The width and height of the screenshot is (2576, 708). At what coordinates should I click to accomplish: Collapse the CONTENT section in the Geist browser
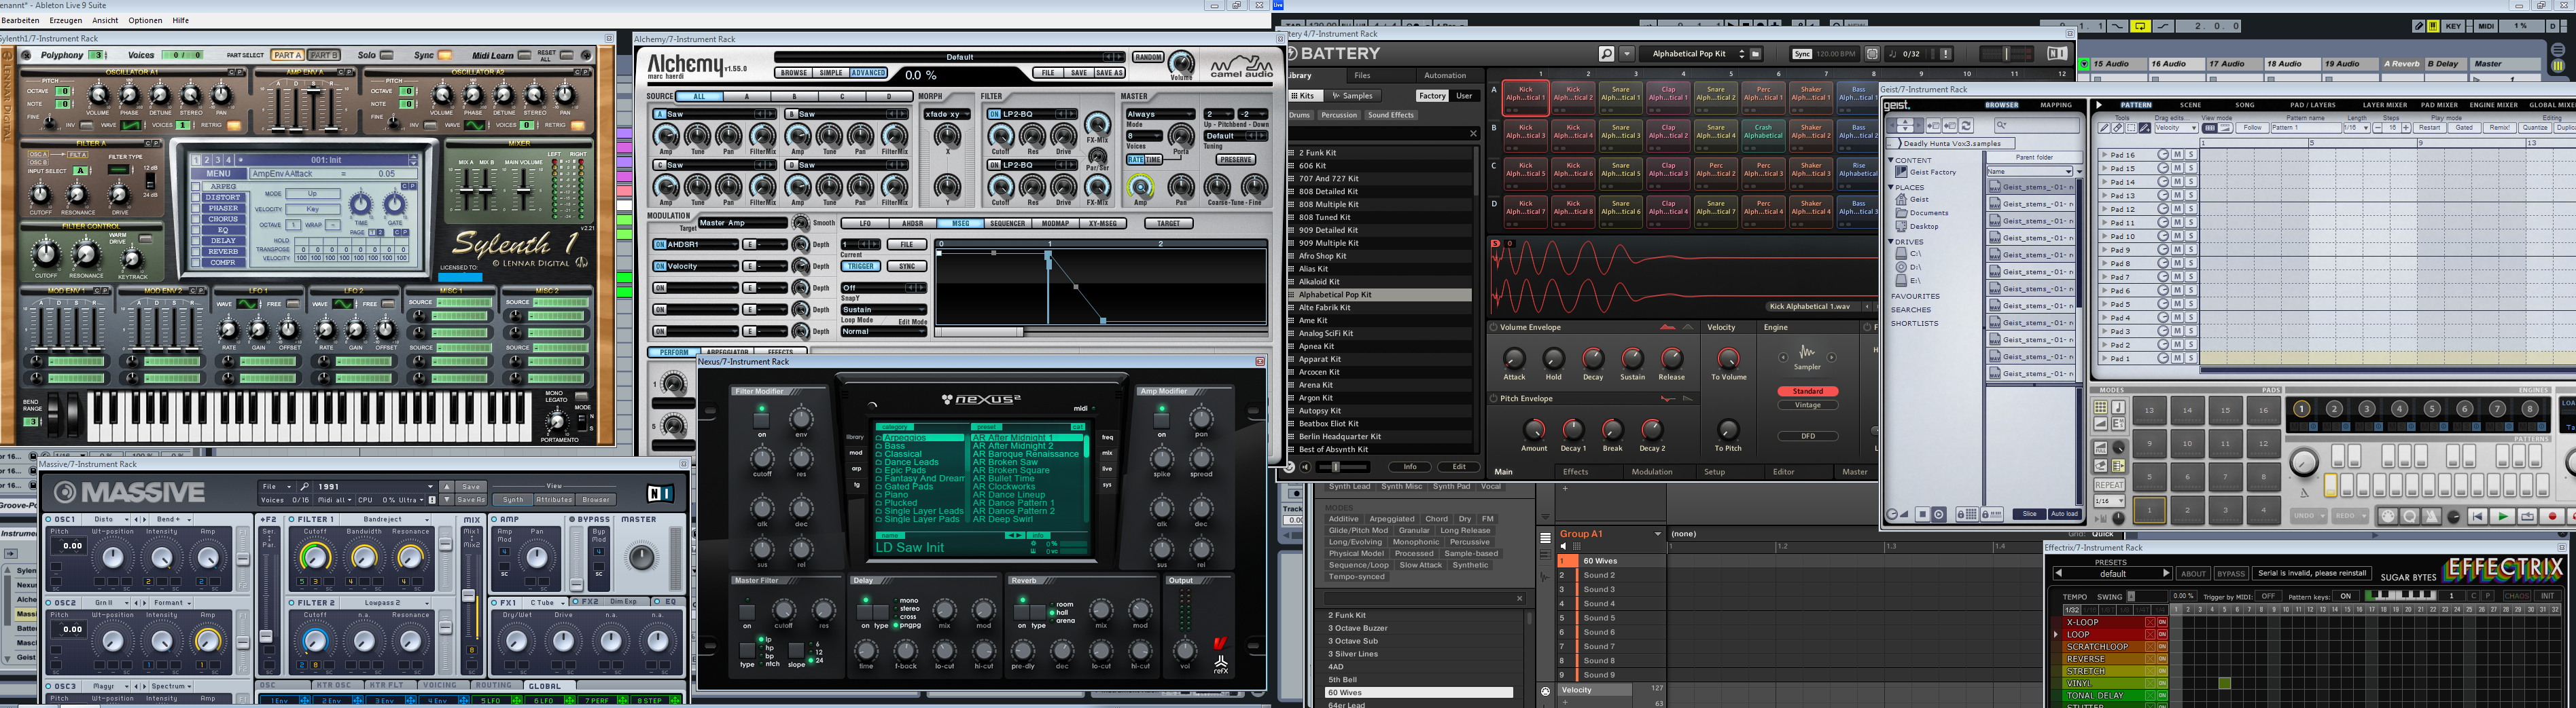[x=1891, y=160]
